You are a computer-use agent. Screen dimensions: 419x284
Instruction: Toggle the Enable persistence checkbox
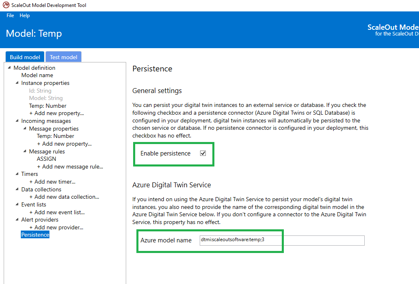click(203, 153)
